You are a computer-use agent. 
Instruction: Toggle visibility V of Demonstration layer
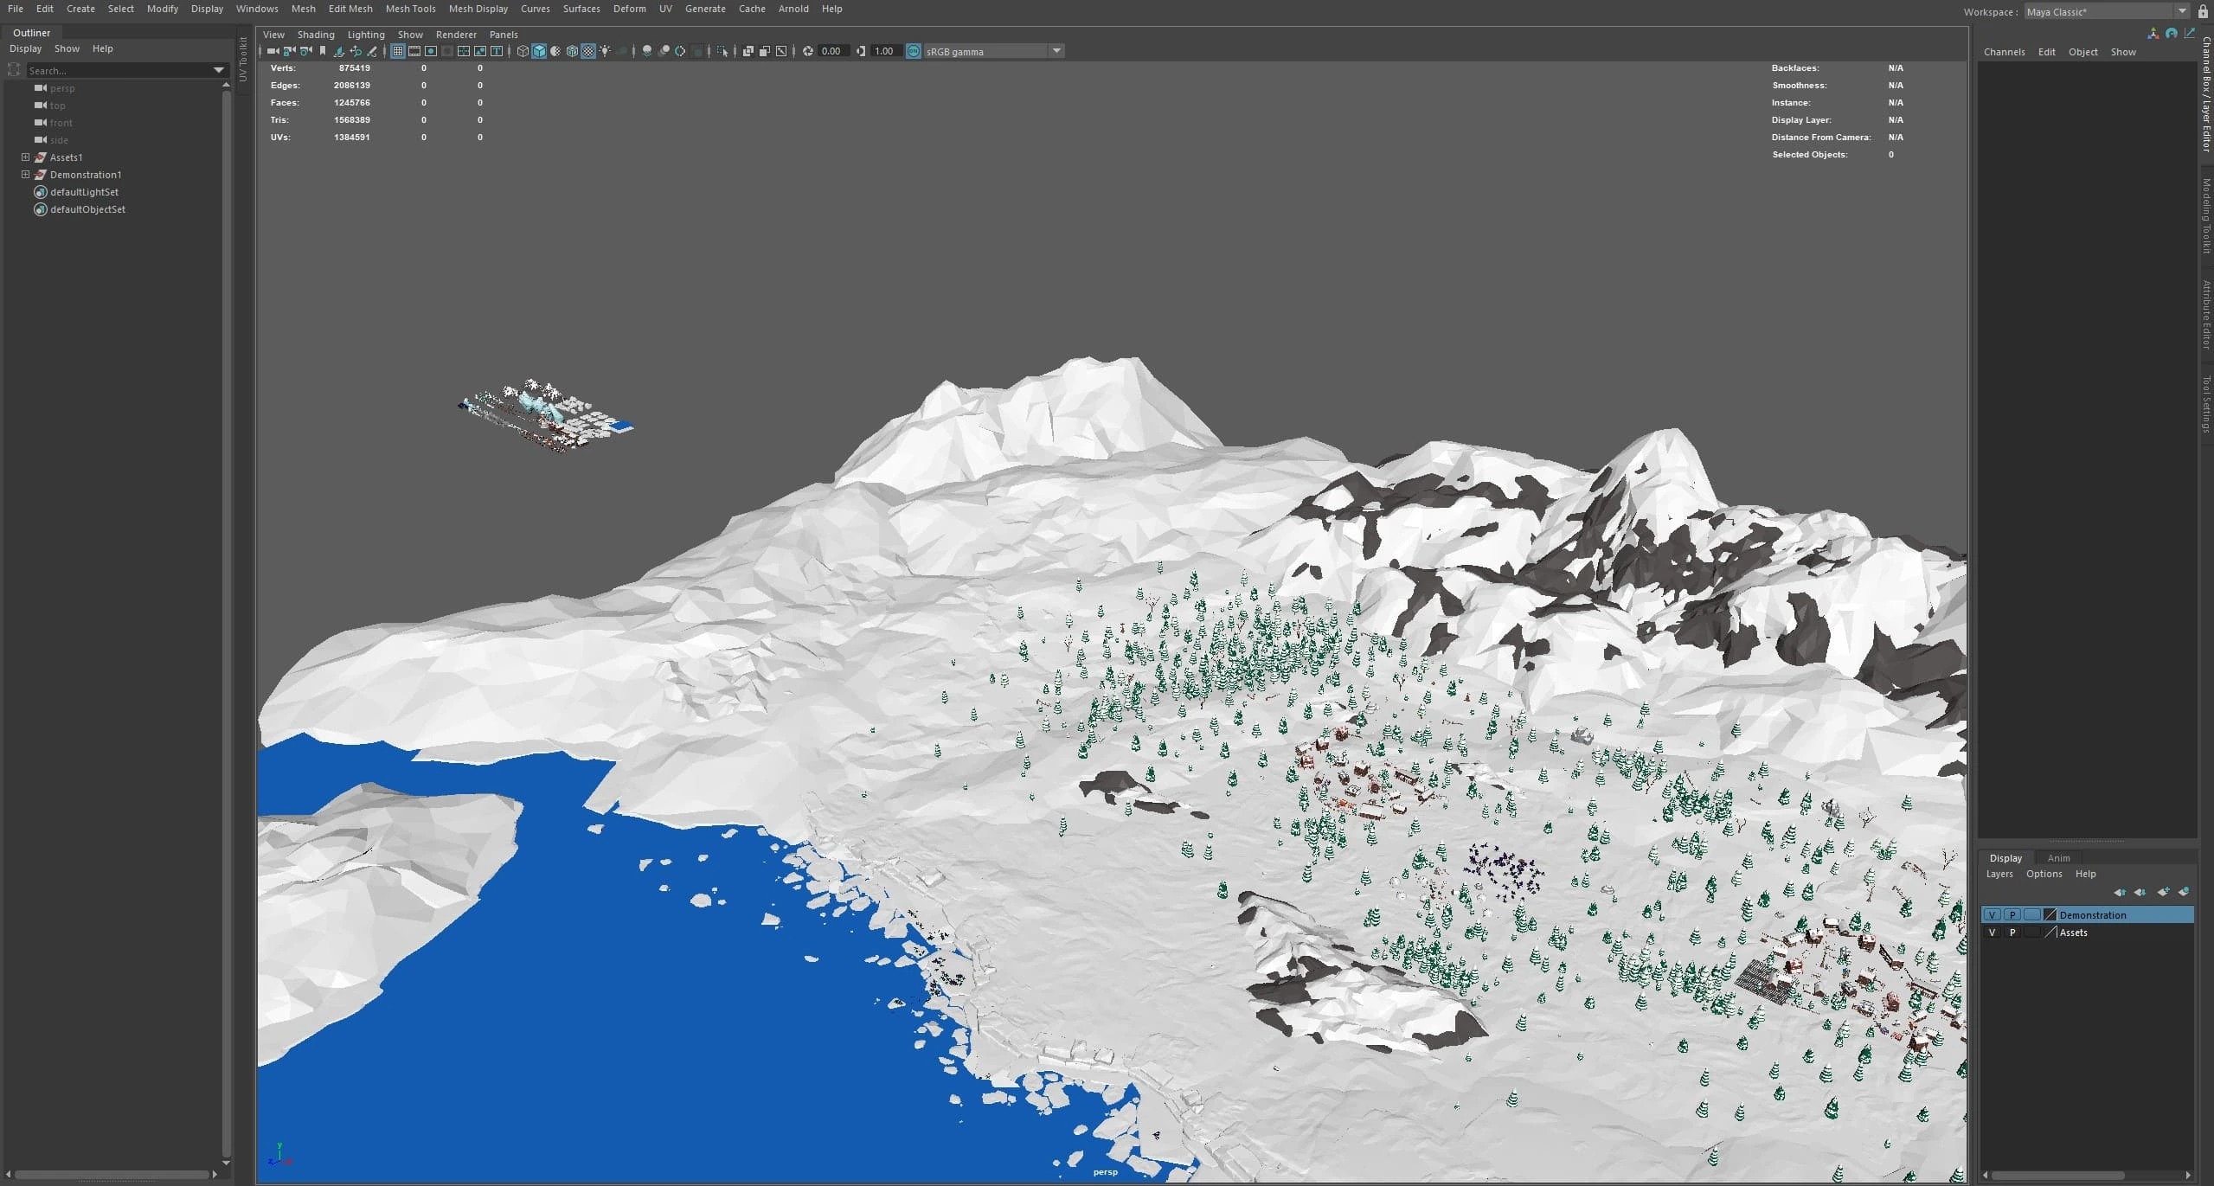click(1993, 915)
